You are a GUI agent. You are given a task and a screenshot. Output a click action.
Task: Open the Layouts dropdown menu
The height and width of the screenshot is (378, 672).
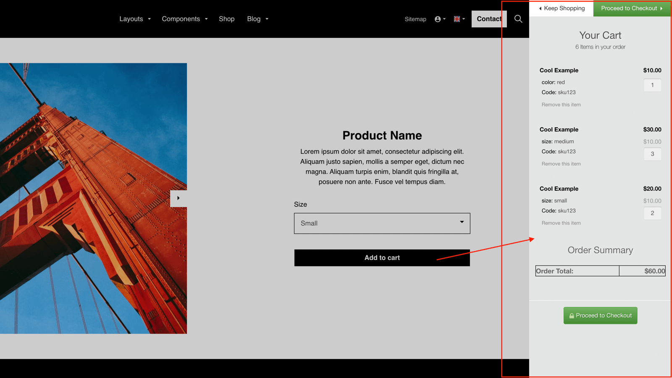(131, 19)
